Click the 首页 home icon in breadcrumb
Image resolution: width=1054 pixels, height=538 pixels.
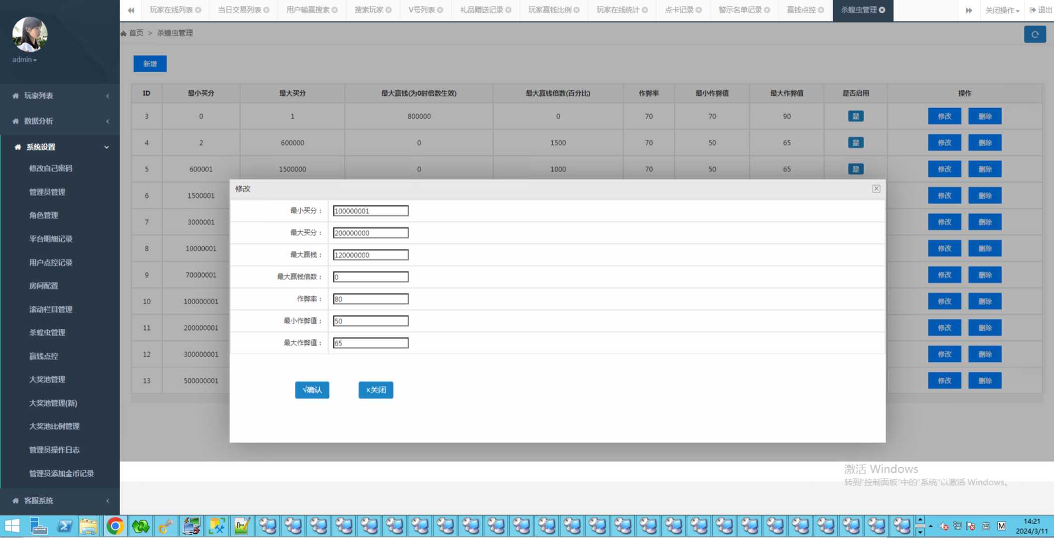pyautogui.click(x=124, y=33)
